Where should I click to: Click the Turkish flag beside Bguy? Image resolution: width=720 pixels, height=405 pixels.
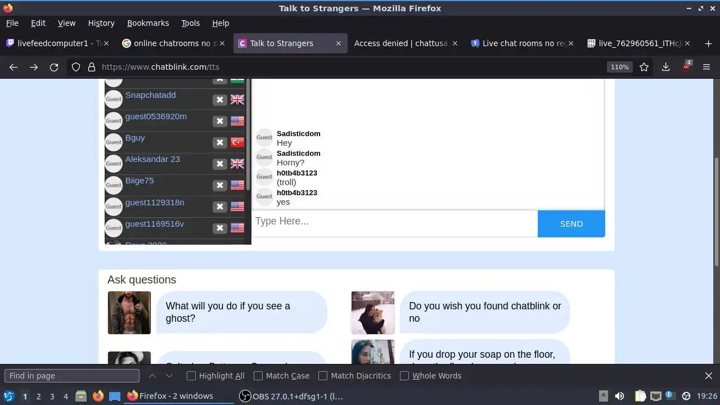click(237, 142)
